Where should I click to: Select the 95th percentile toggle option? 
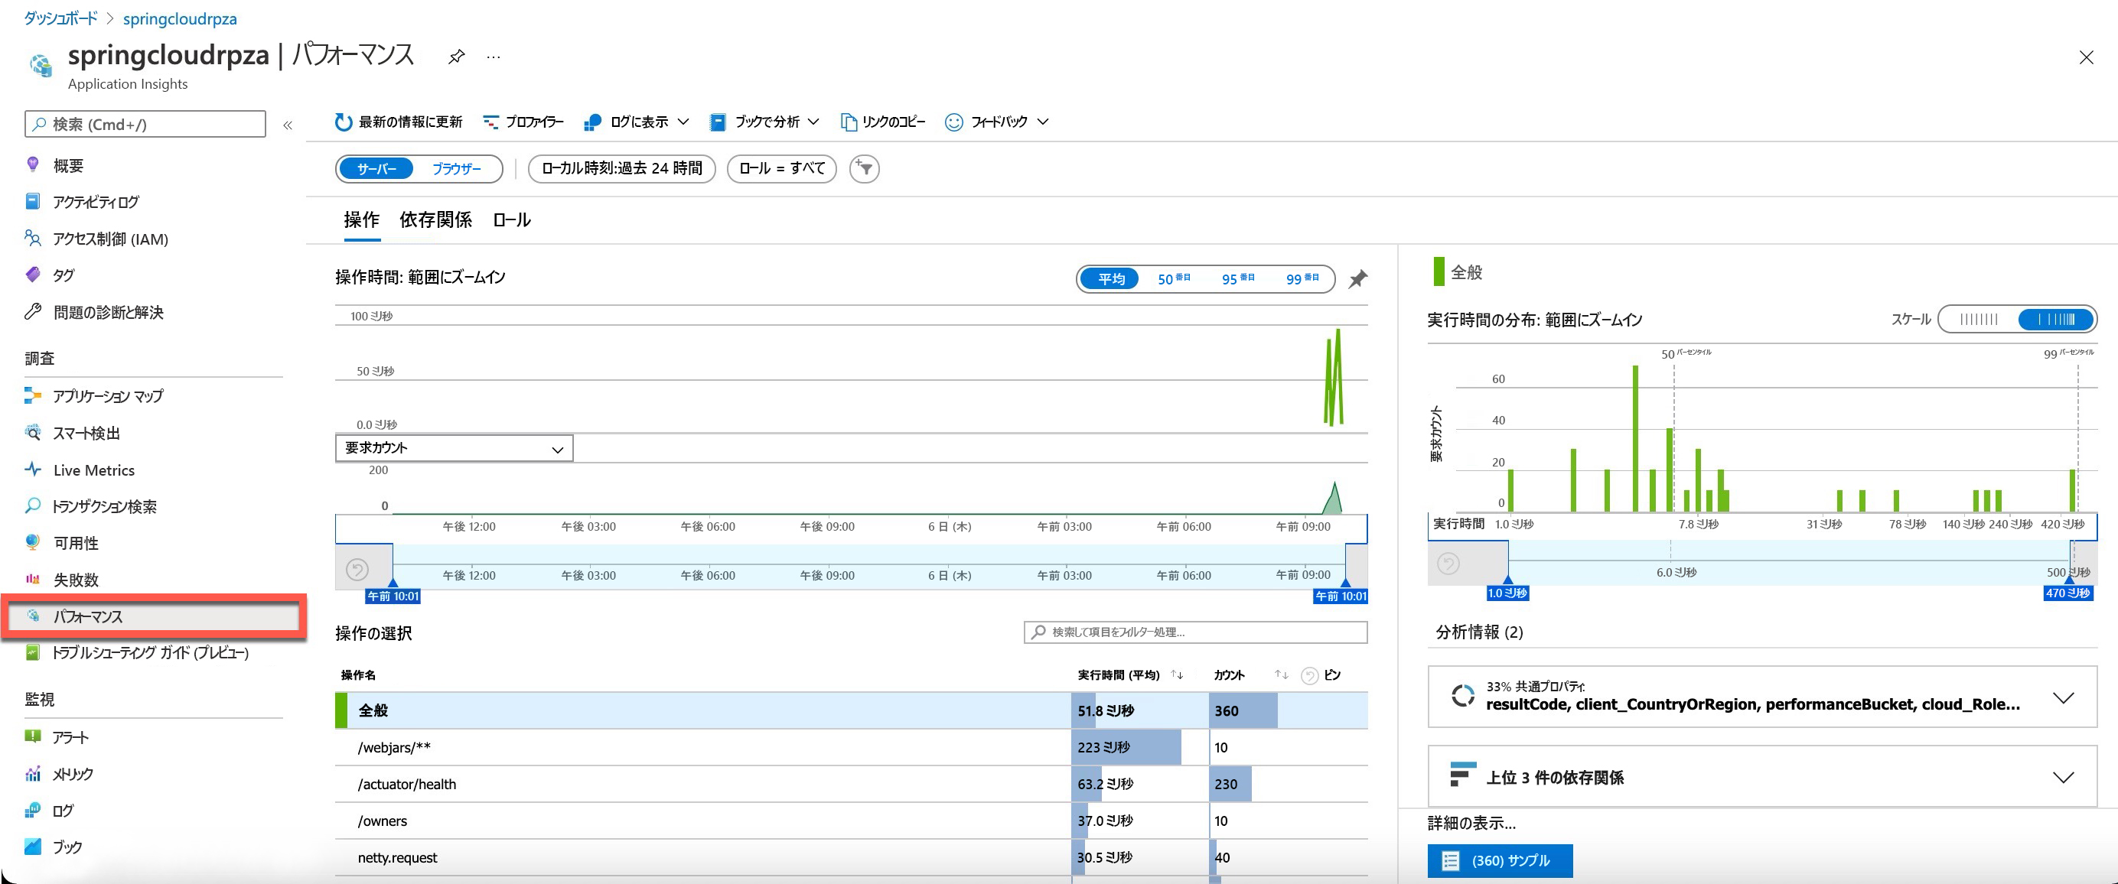point(1237,279)
